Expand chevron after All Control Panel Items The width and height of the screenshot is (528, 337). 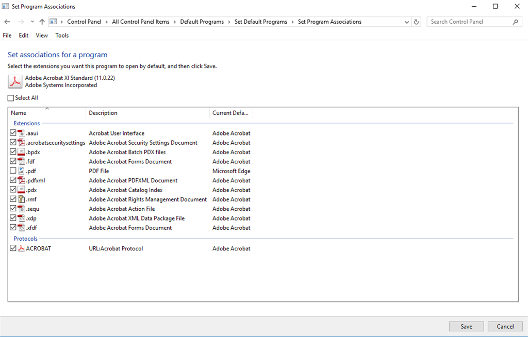(175, 22)
